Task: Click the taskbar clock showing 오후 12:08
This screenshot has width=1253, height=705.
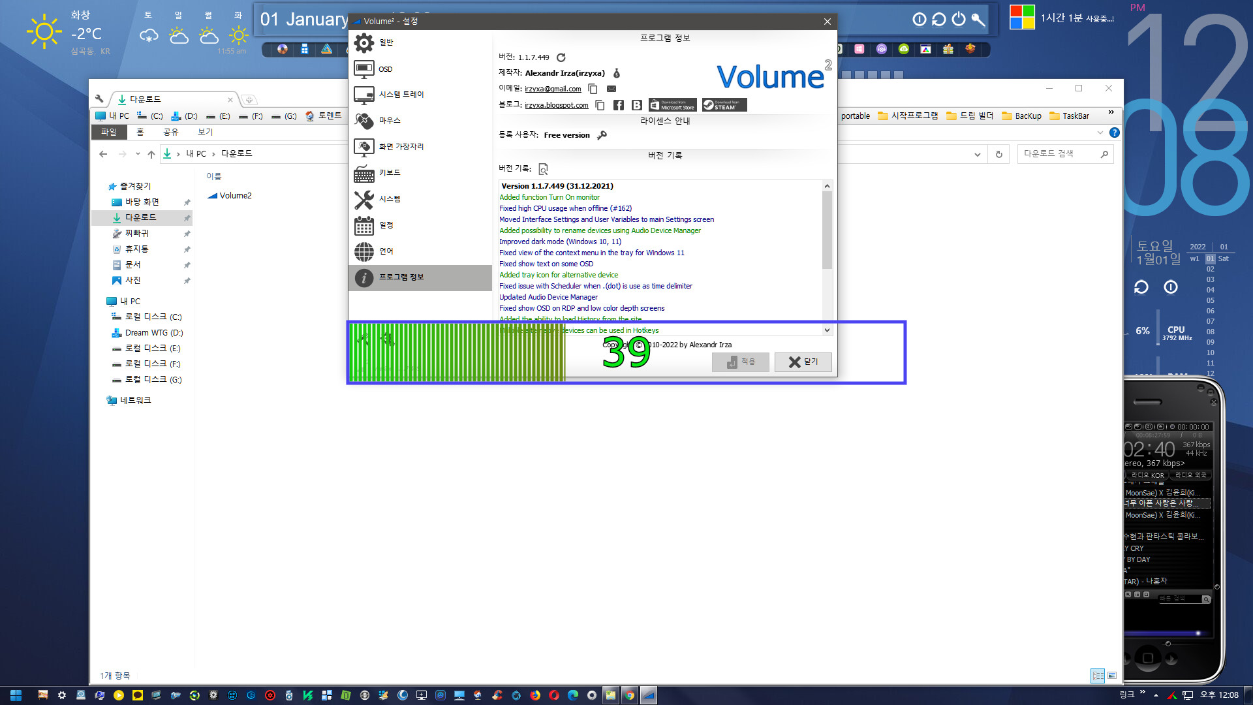Action: (1219, 695)
